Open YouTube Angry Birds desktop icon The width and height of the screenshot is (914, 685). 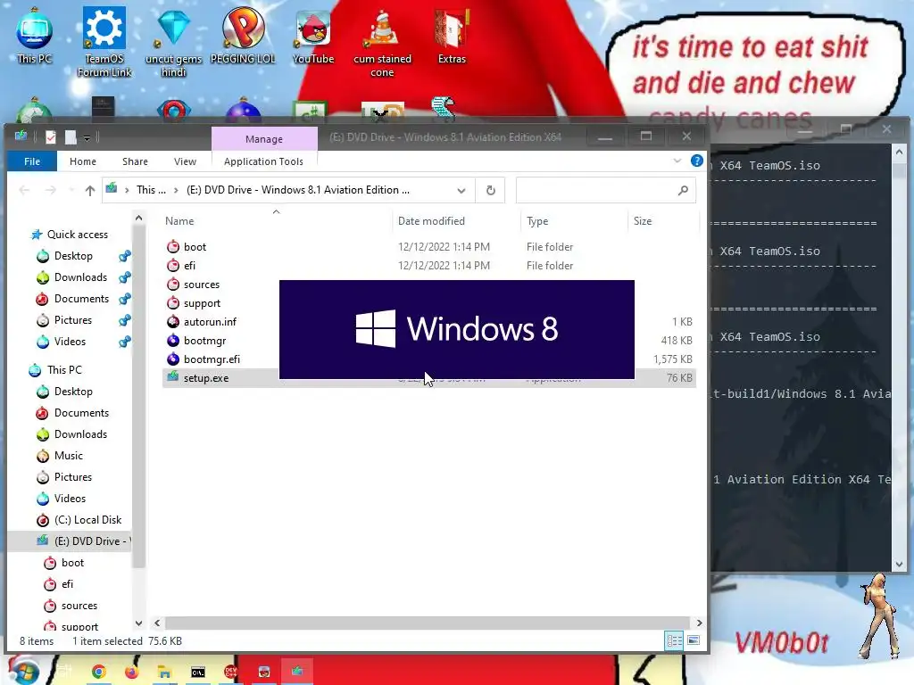click(x=313, y=36)
